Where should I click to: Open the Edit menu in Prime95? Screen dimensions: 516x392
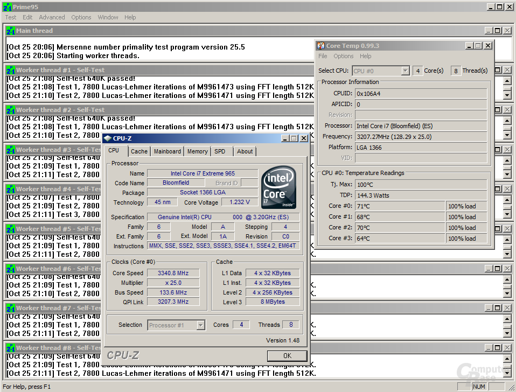coord(27,17)
